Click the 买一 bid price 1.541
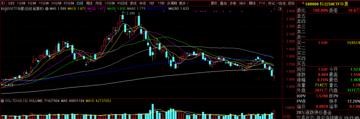The image size is (360, 119). 323,43
